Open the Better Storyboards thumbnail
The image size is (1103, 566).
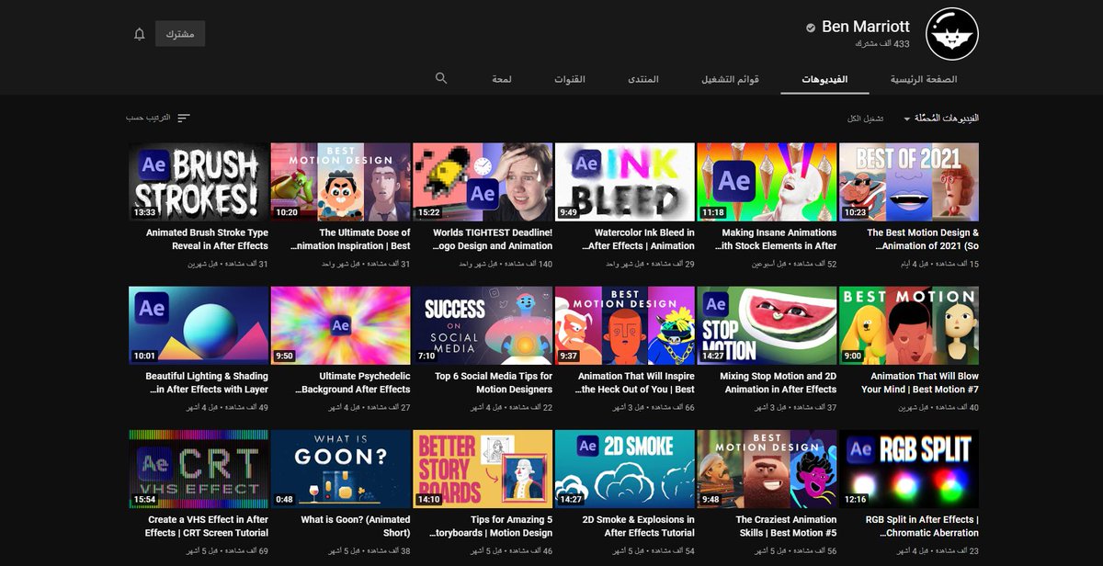[x=483, y=469]
